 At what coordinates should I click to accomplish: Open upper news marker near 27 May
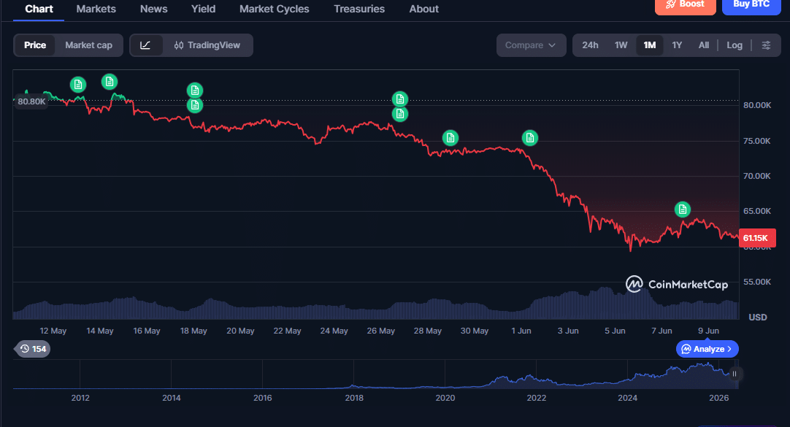(x=400, y=99)
